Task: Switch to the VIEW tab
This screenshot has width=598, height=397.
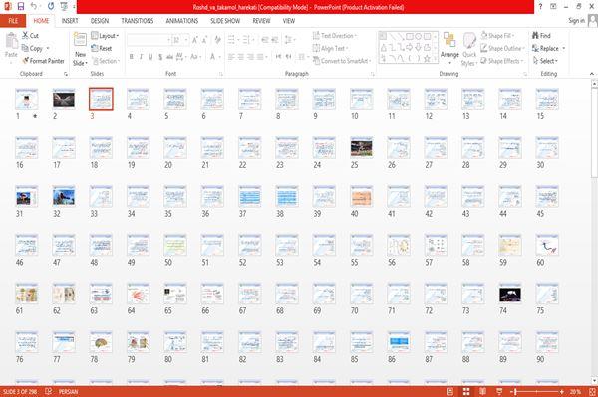Action: point(289,21)
